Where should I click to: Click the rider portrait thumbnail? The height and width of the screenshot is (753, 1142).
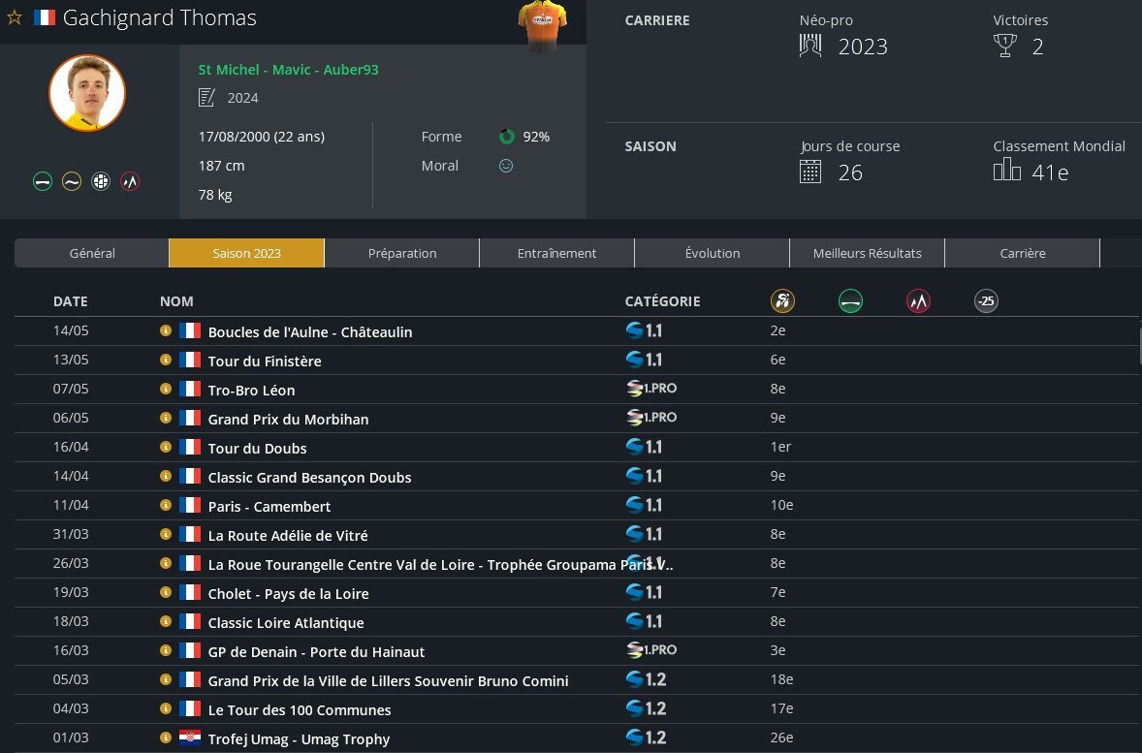pyautogui.click(x=87, y=93)
